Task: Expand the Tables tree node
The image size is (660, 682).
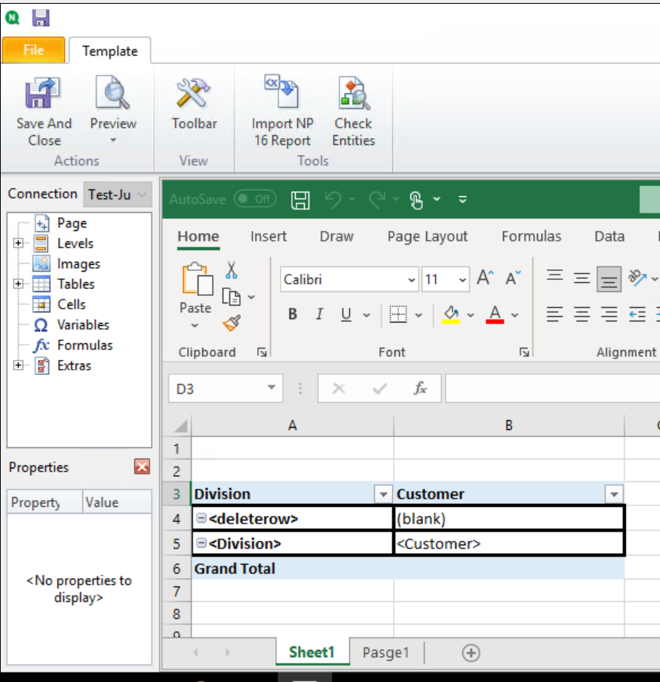Action: [x=18, y=284]
